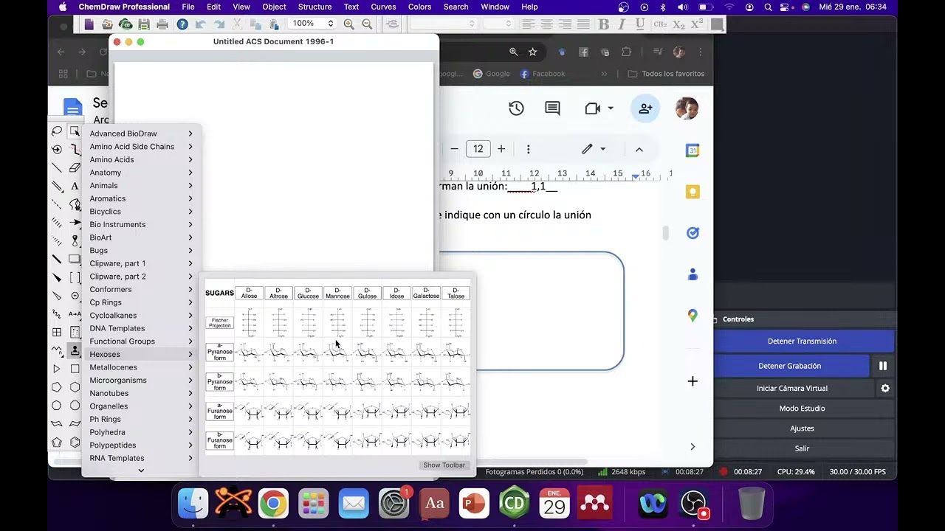
Task: Toggle Underline text style in ChemDraw
Action: [x=640, y=24]
